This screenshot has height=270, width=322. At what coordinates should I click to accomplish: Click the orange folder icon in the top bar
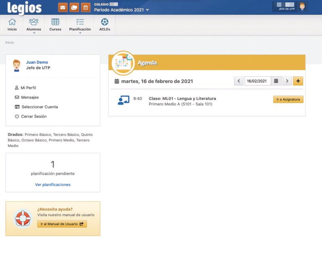pos(74,7)
